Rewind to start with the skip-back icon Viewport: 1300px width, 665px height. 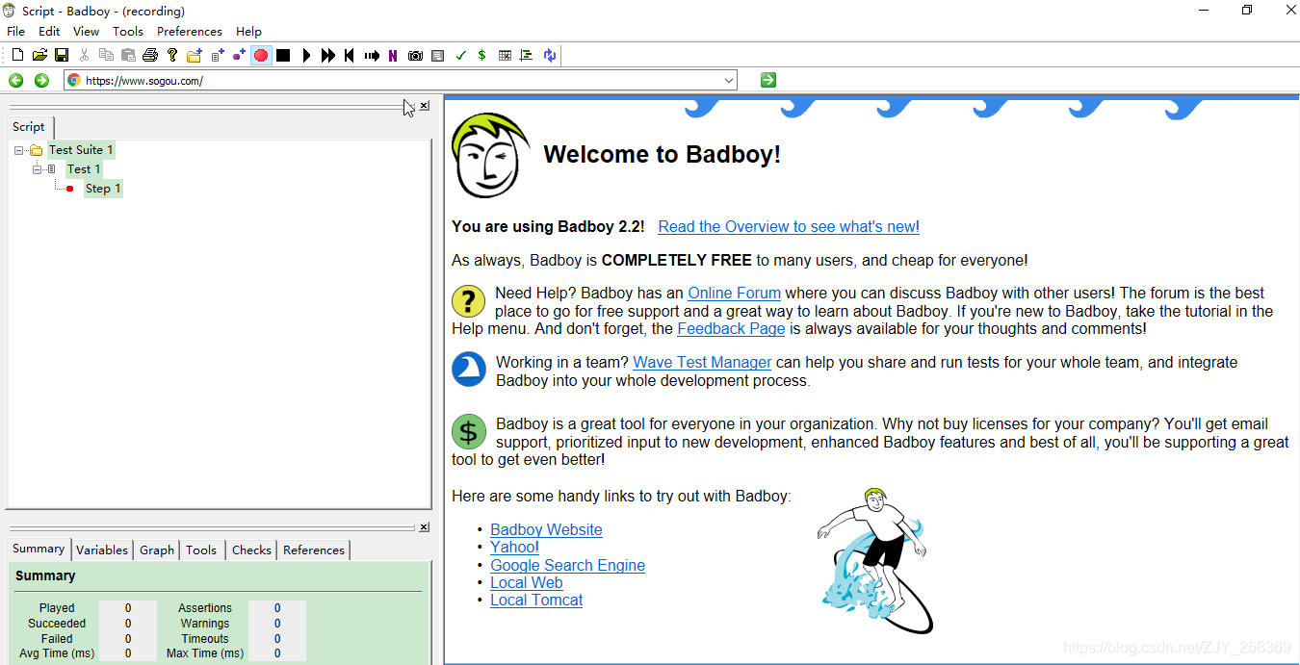click(350, 55)
